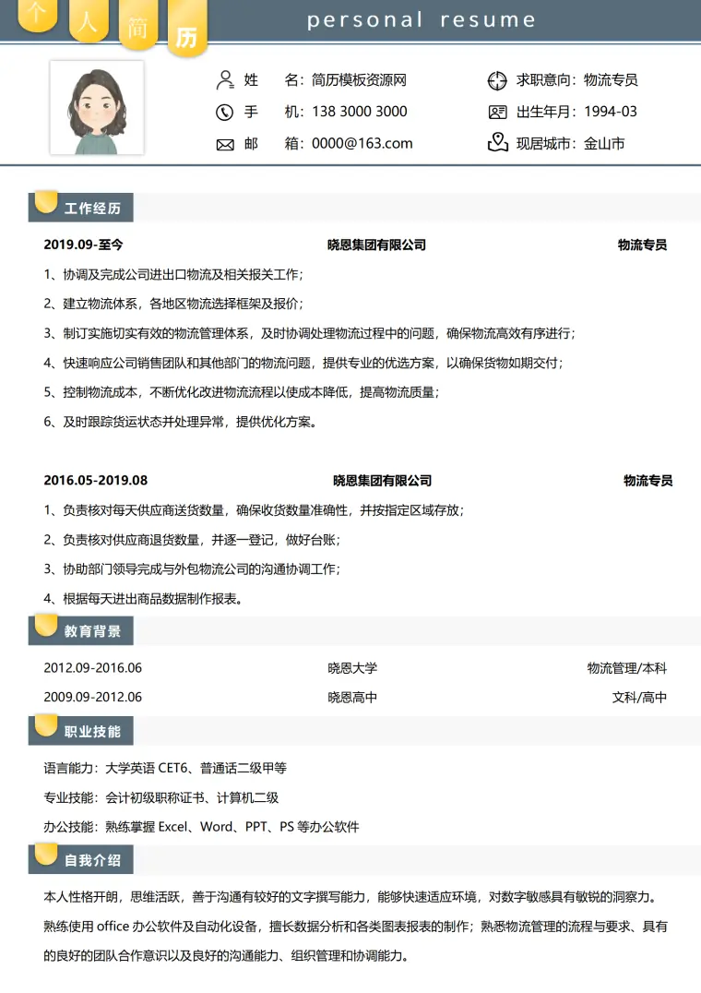Click the birth date 1994-03
This screenshot has width=701, height=993.
click(x=611, y=112)
